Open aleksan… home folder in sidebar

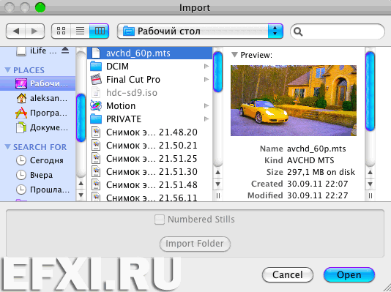tap(37, 98)
